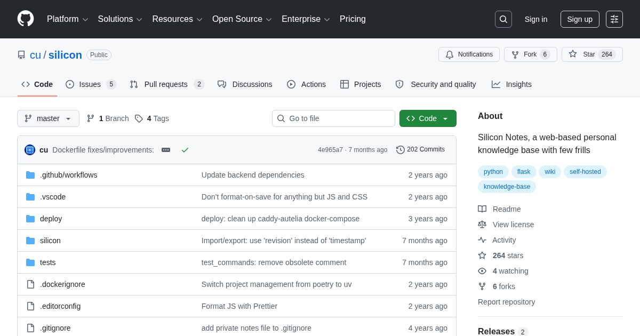Click the View license scales icon
Viewport: 640px width, 336px height.
(x=482, y=225)
